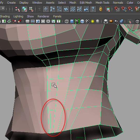Viewport: 140px width, 140px height.
Task: Toggle the orange sphere viewport option
Action: point(111,21)
